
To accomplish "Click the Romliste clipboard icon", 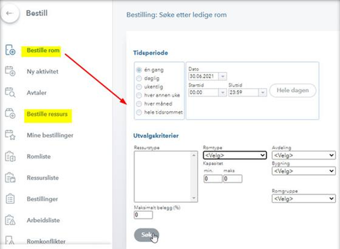I will click(x=10, y=157).
